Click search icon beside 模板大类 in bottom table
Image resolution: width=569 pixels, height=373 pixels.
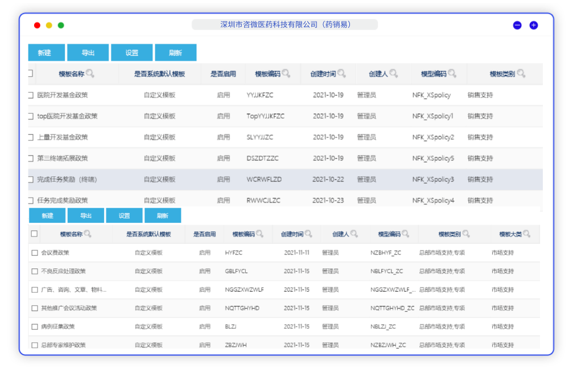(x=527, y=234)
